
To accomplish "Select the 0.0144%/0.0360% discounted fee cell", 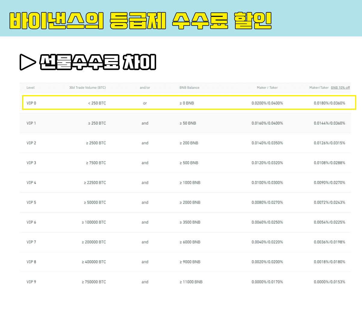I will pos(330,123).
